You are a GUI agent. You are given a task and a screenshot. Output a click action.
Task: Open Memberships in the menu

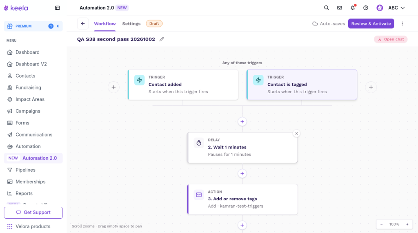click(x=33, y=181)
